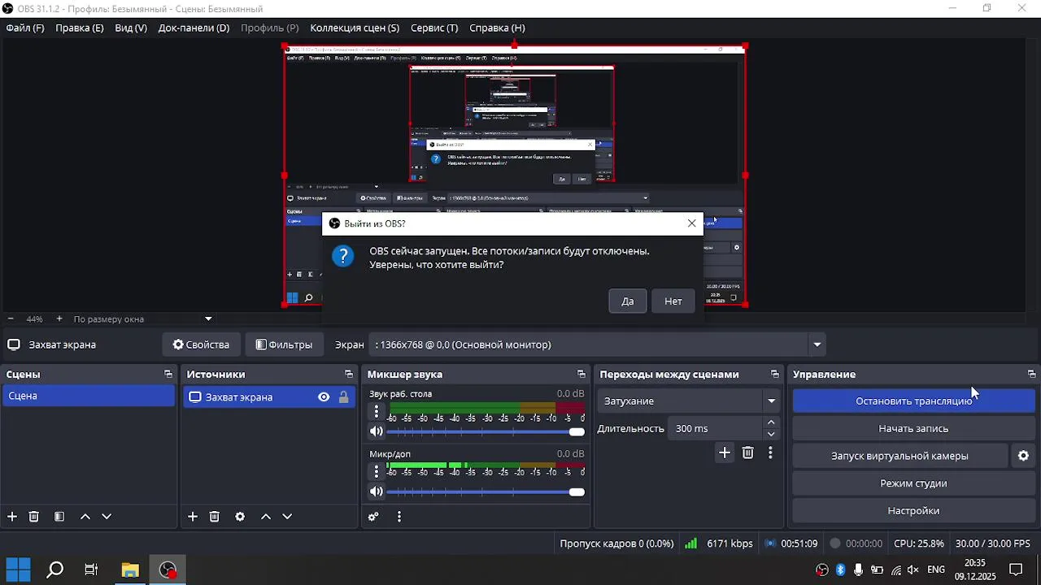Open advanced audio properties gear icon
The height and width of the screenshot is (585, 1041).
(x=373, y=517)
